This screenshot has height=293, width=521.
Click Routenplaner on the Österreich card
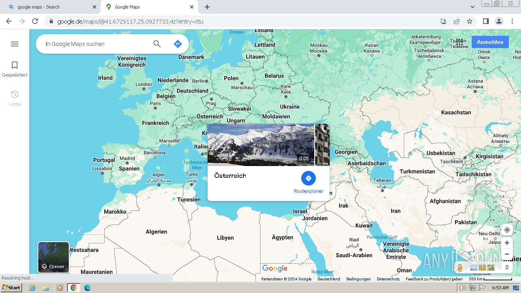point(309,183)
